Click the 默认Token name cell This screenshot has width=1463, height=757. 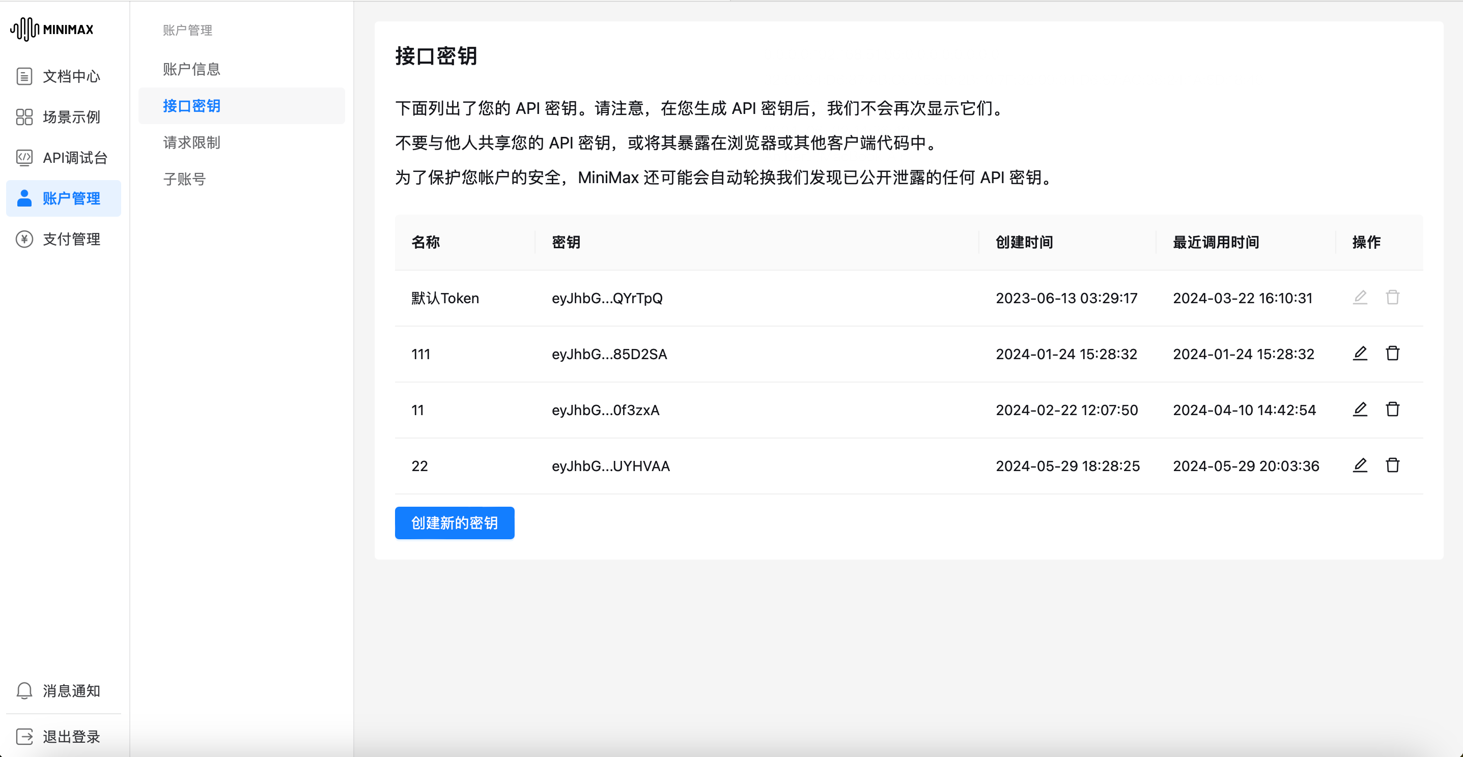click(x=445, y=298)
